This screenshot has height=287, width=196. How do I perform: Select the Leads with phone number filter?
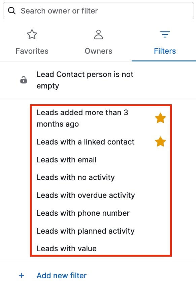(x=83, y=213)
